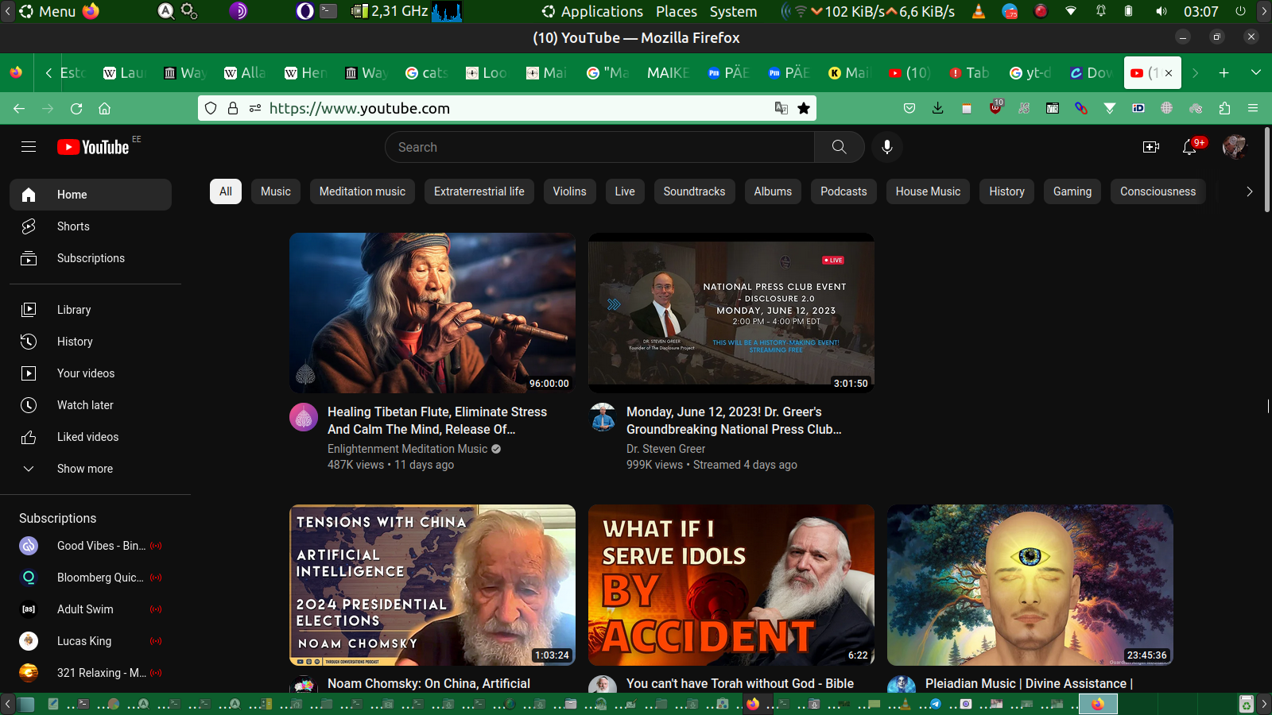This screenshot has height=715, width=1272.
Task: Expand Show more in the sidebar
Action: click(x=84, y=469)
